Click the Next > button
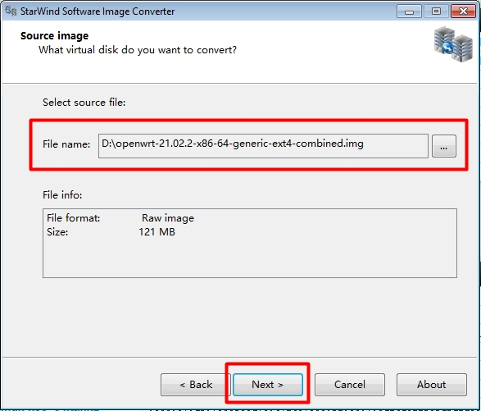Viewport: 481px width, 411px height. click(x=267, y=384)
